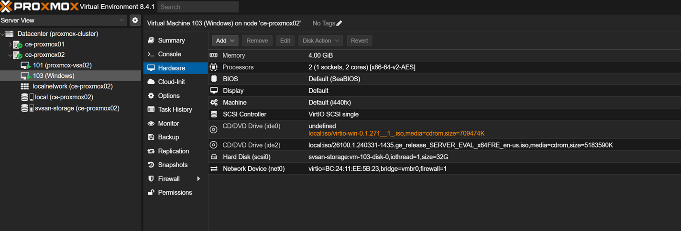This screenshot has width=681, height=231.
Task: Select the SERVER_EVAL iso value text
Action: pyautogui.click(x=461, y=145)
